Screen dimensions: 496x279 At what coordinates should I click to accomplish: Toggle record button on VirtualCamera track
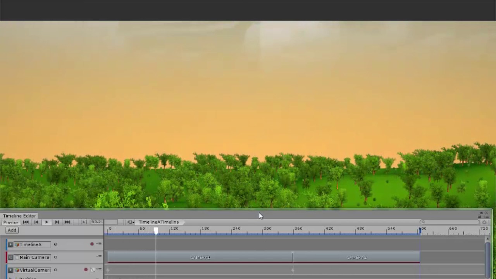tap(86, 270)
